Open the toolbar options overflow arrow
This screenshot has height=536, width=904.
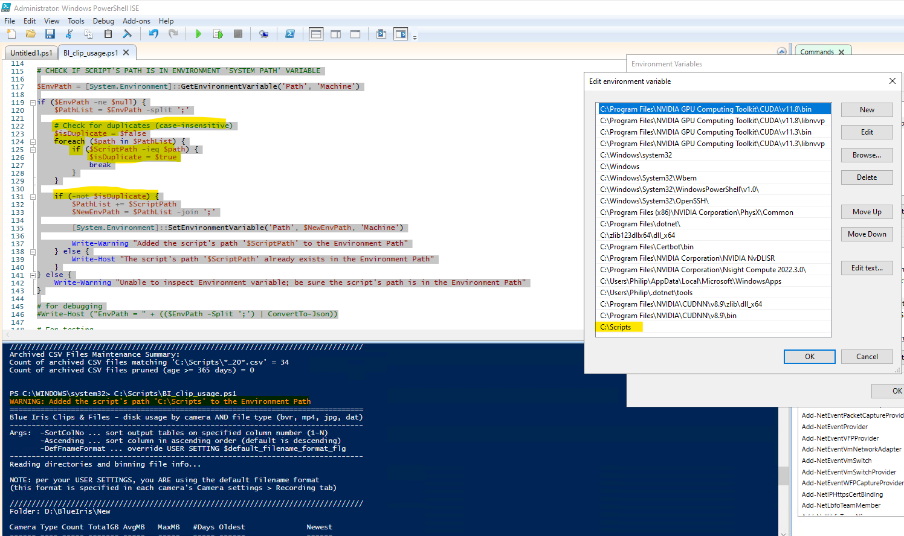[415, 37]
